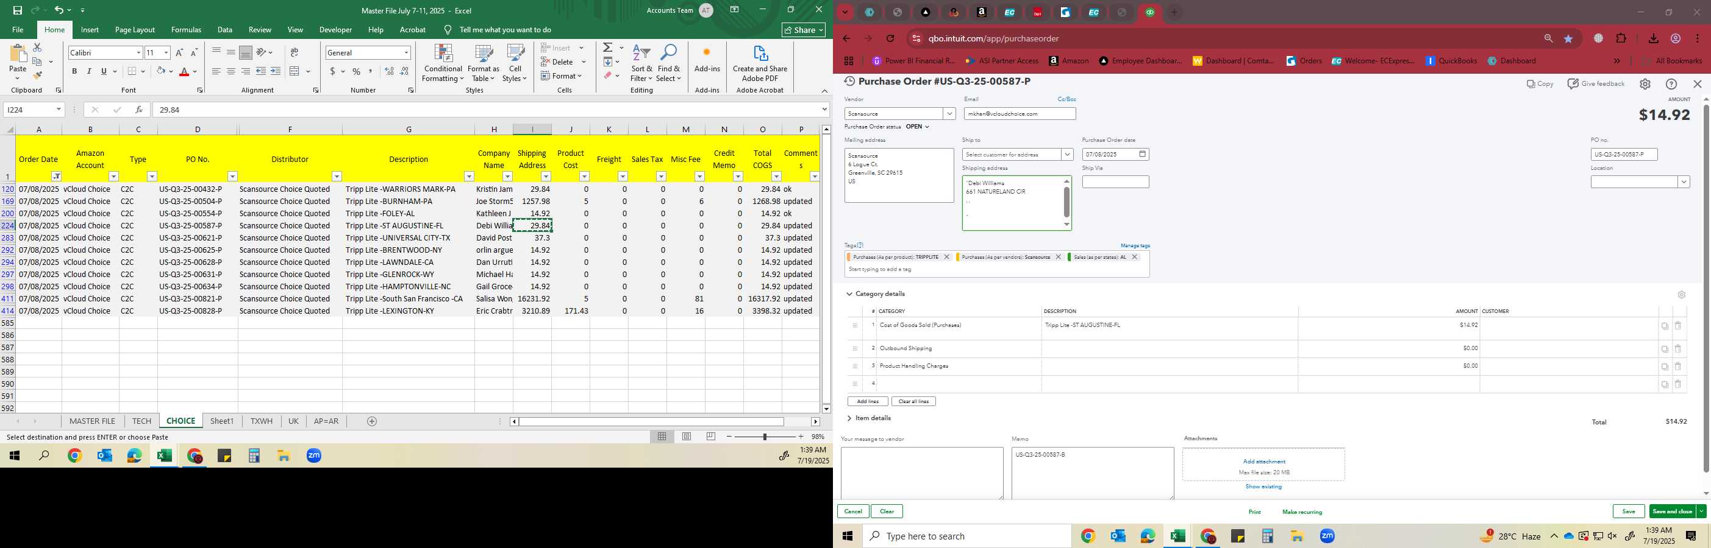Click the Cancel button in QuickBooks
Image resolution: width=1711 pixels, height=548 pixels.
click(x=853, y=511)
